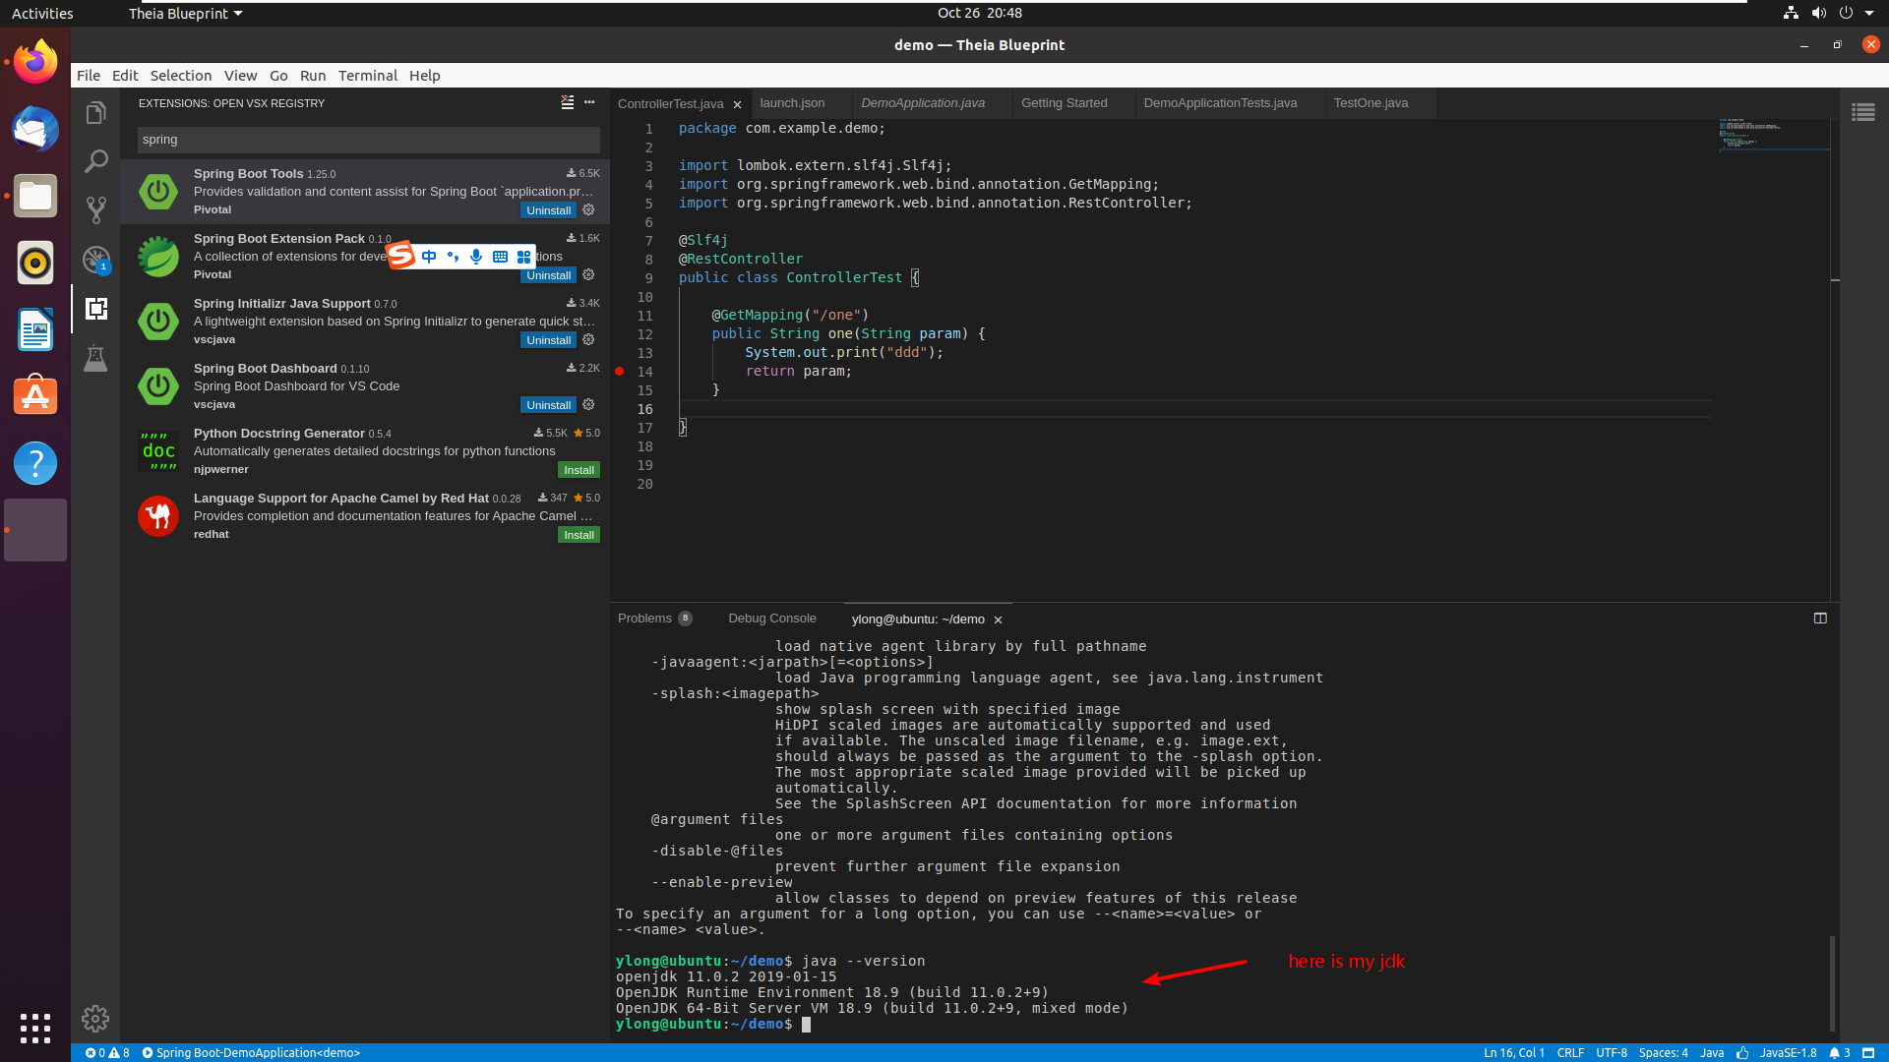Click the thumbs-up icon in status bar

(1742, 1052)
